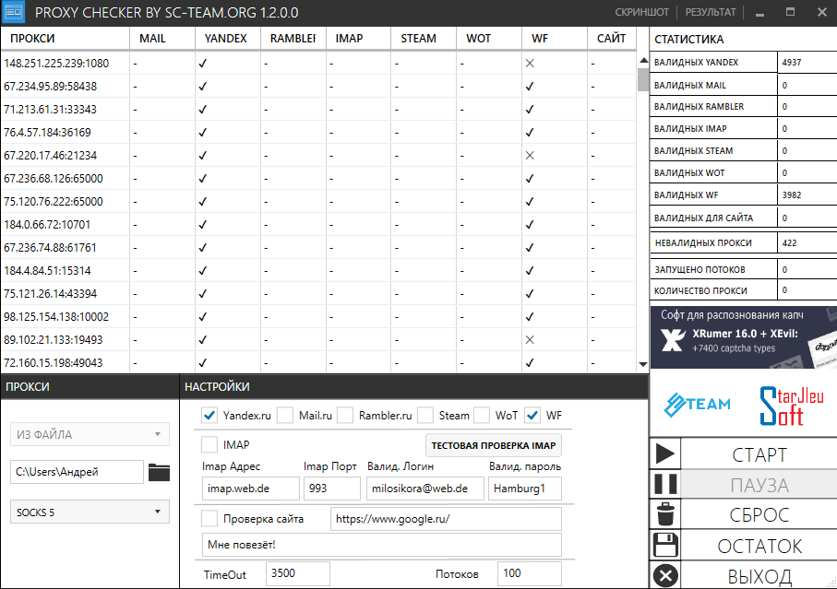Screen dimensions: 837x589
Task: Click the ОСТАТОК button label
Action: (759, 547)
